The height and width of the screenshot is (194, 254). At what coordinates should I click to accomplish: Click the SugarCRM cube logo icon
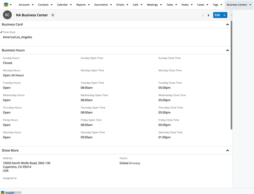[6, 5]
